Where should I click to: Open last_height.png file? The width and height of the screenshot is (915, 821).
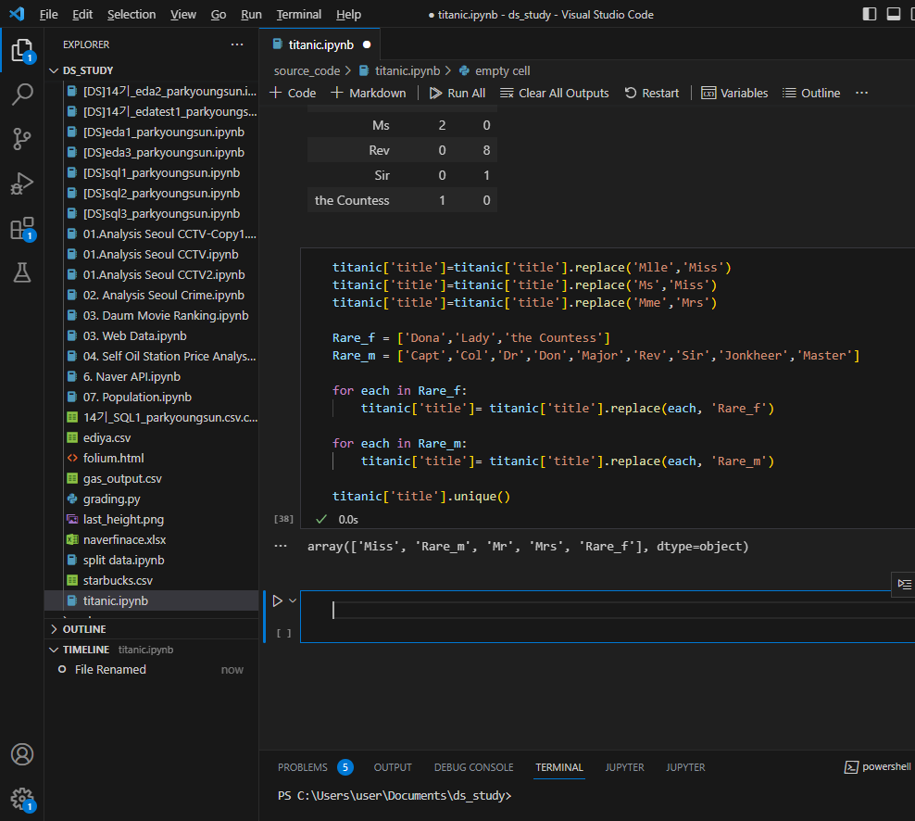123,519
